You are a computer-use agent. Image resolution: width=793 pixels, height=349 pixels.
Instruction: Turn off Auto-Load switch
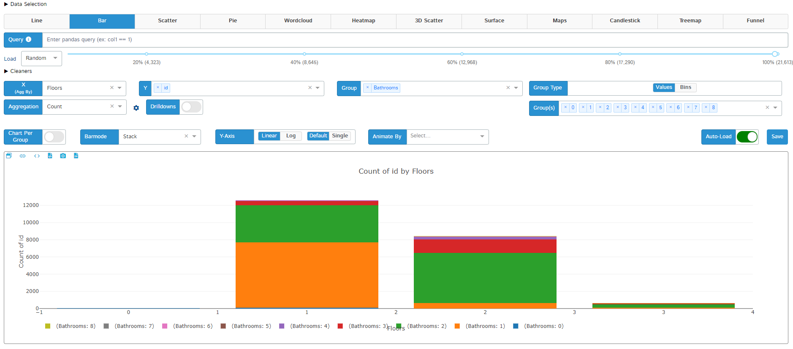click(x=747, y=137)
